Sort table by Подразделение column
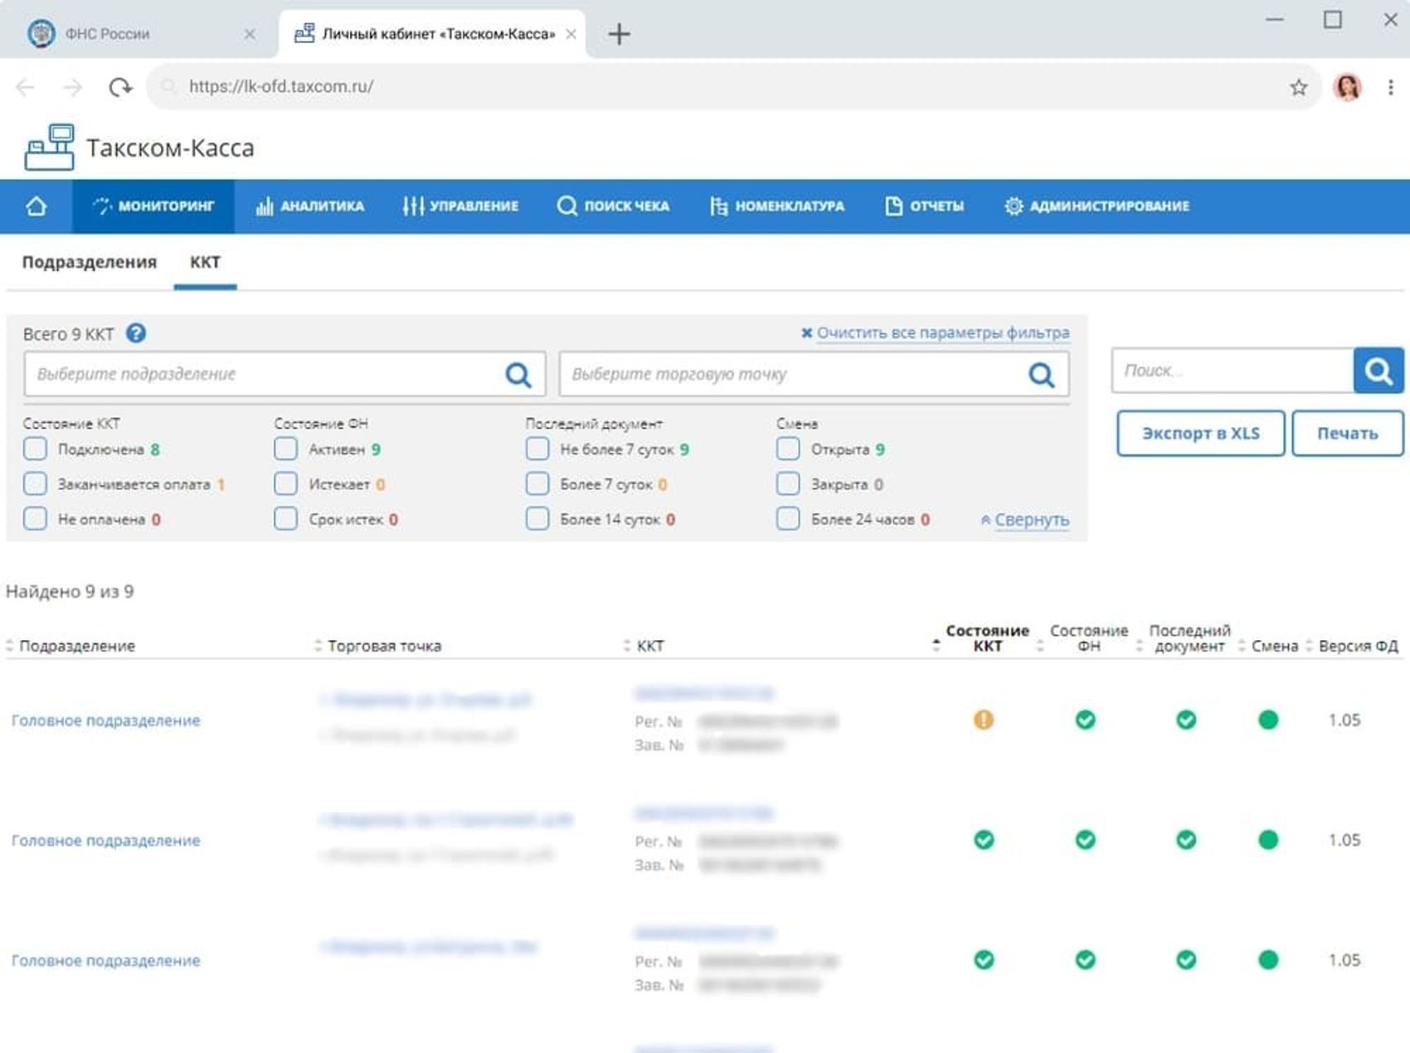Screen dimensions: 1410x1053 point(76,645)
